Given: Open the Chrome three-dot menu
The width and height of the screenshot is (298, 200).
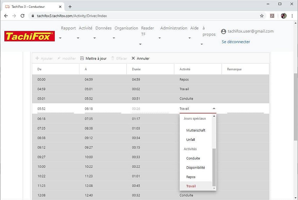Looking at the screenshot, I should pyautogui.click(x=292, y=16).
